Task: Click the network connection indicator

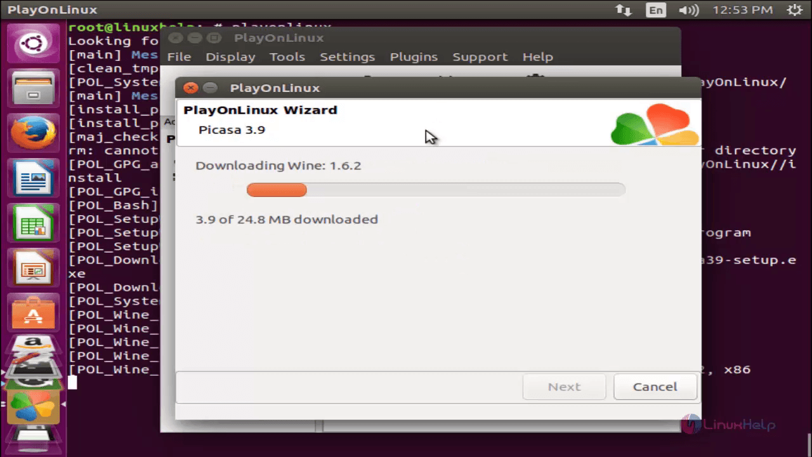Action: click(624, 10)
